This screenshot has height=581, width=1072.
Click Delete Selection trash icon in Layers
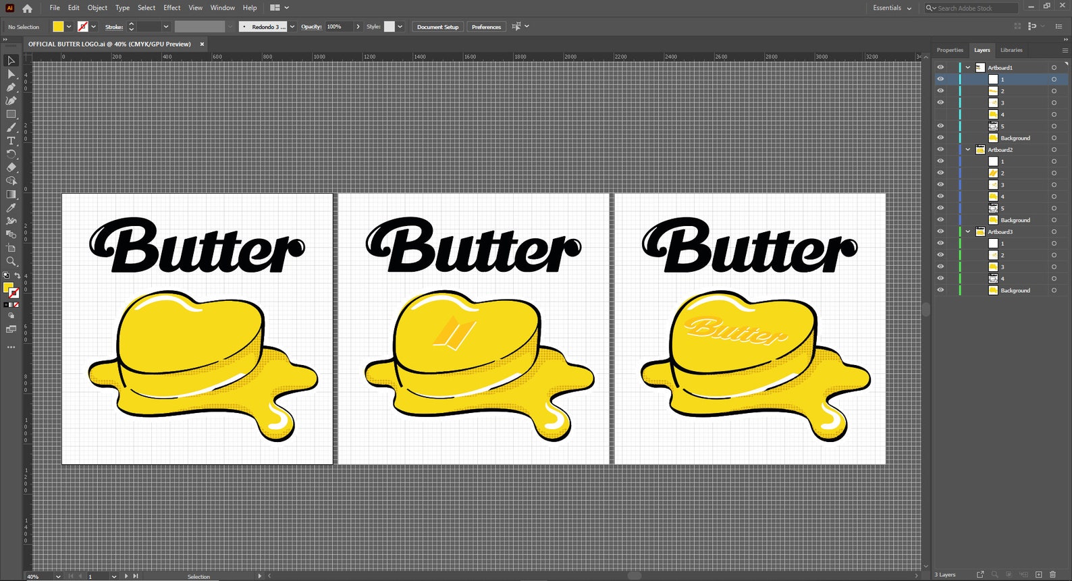coord(1052,574)
